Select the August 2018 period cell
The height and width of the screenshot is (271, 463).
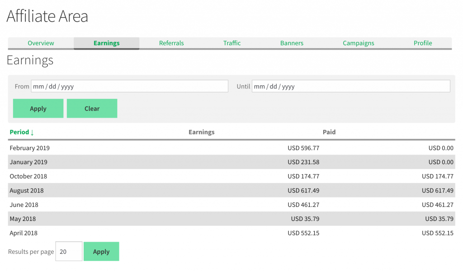pos(27,190)
